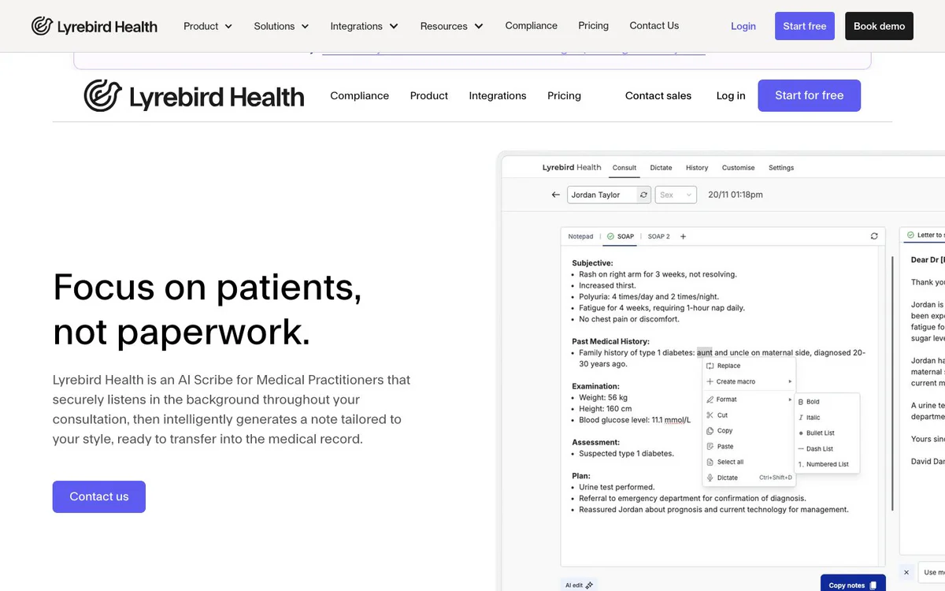Image resolution: width=945 pixels, height=591 pixels.
Task: Click the Book demo button
Action: tap(879, 26)
